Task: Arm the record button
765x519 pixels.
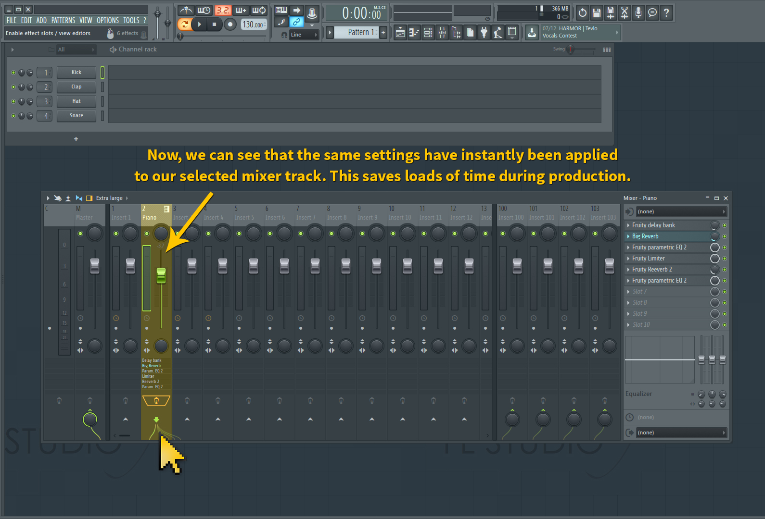Action: (230, 24)
